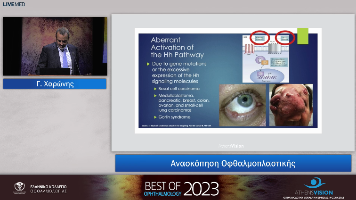Click the LIVEMED logo in top-left corner

click(x=13, y=4)
